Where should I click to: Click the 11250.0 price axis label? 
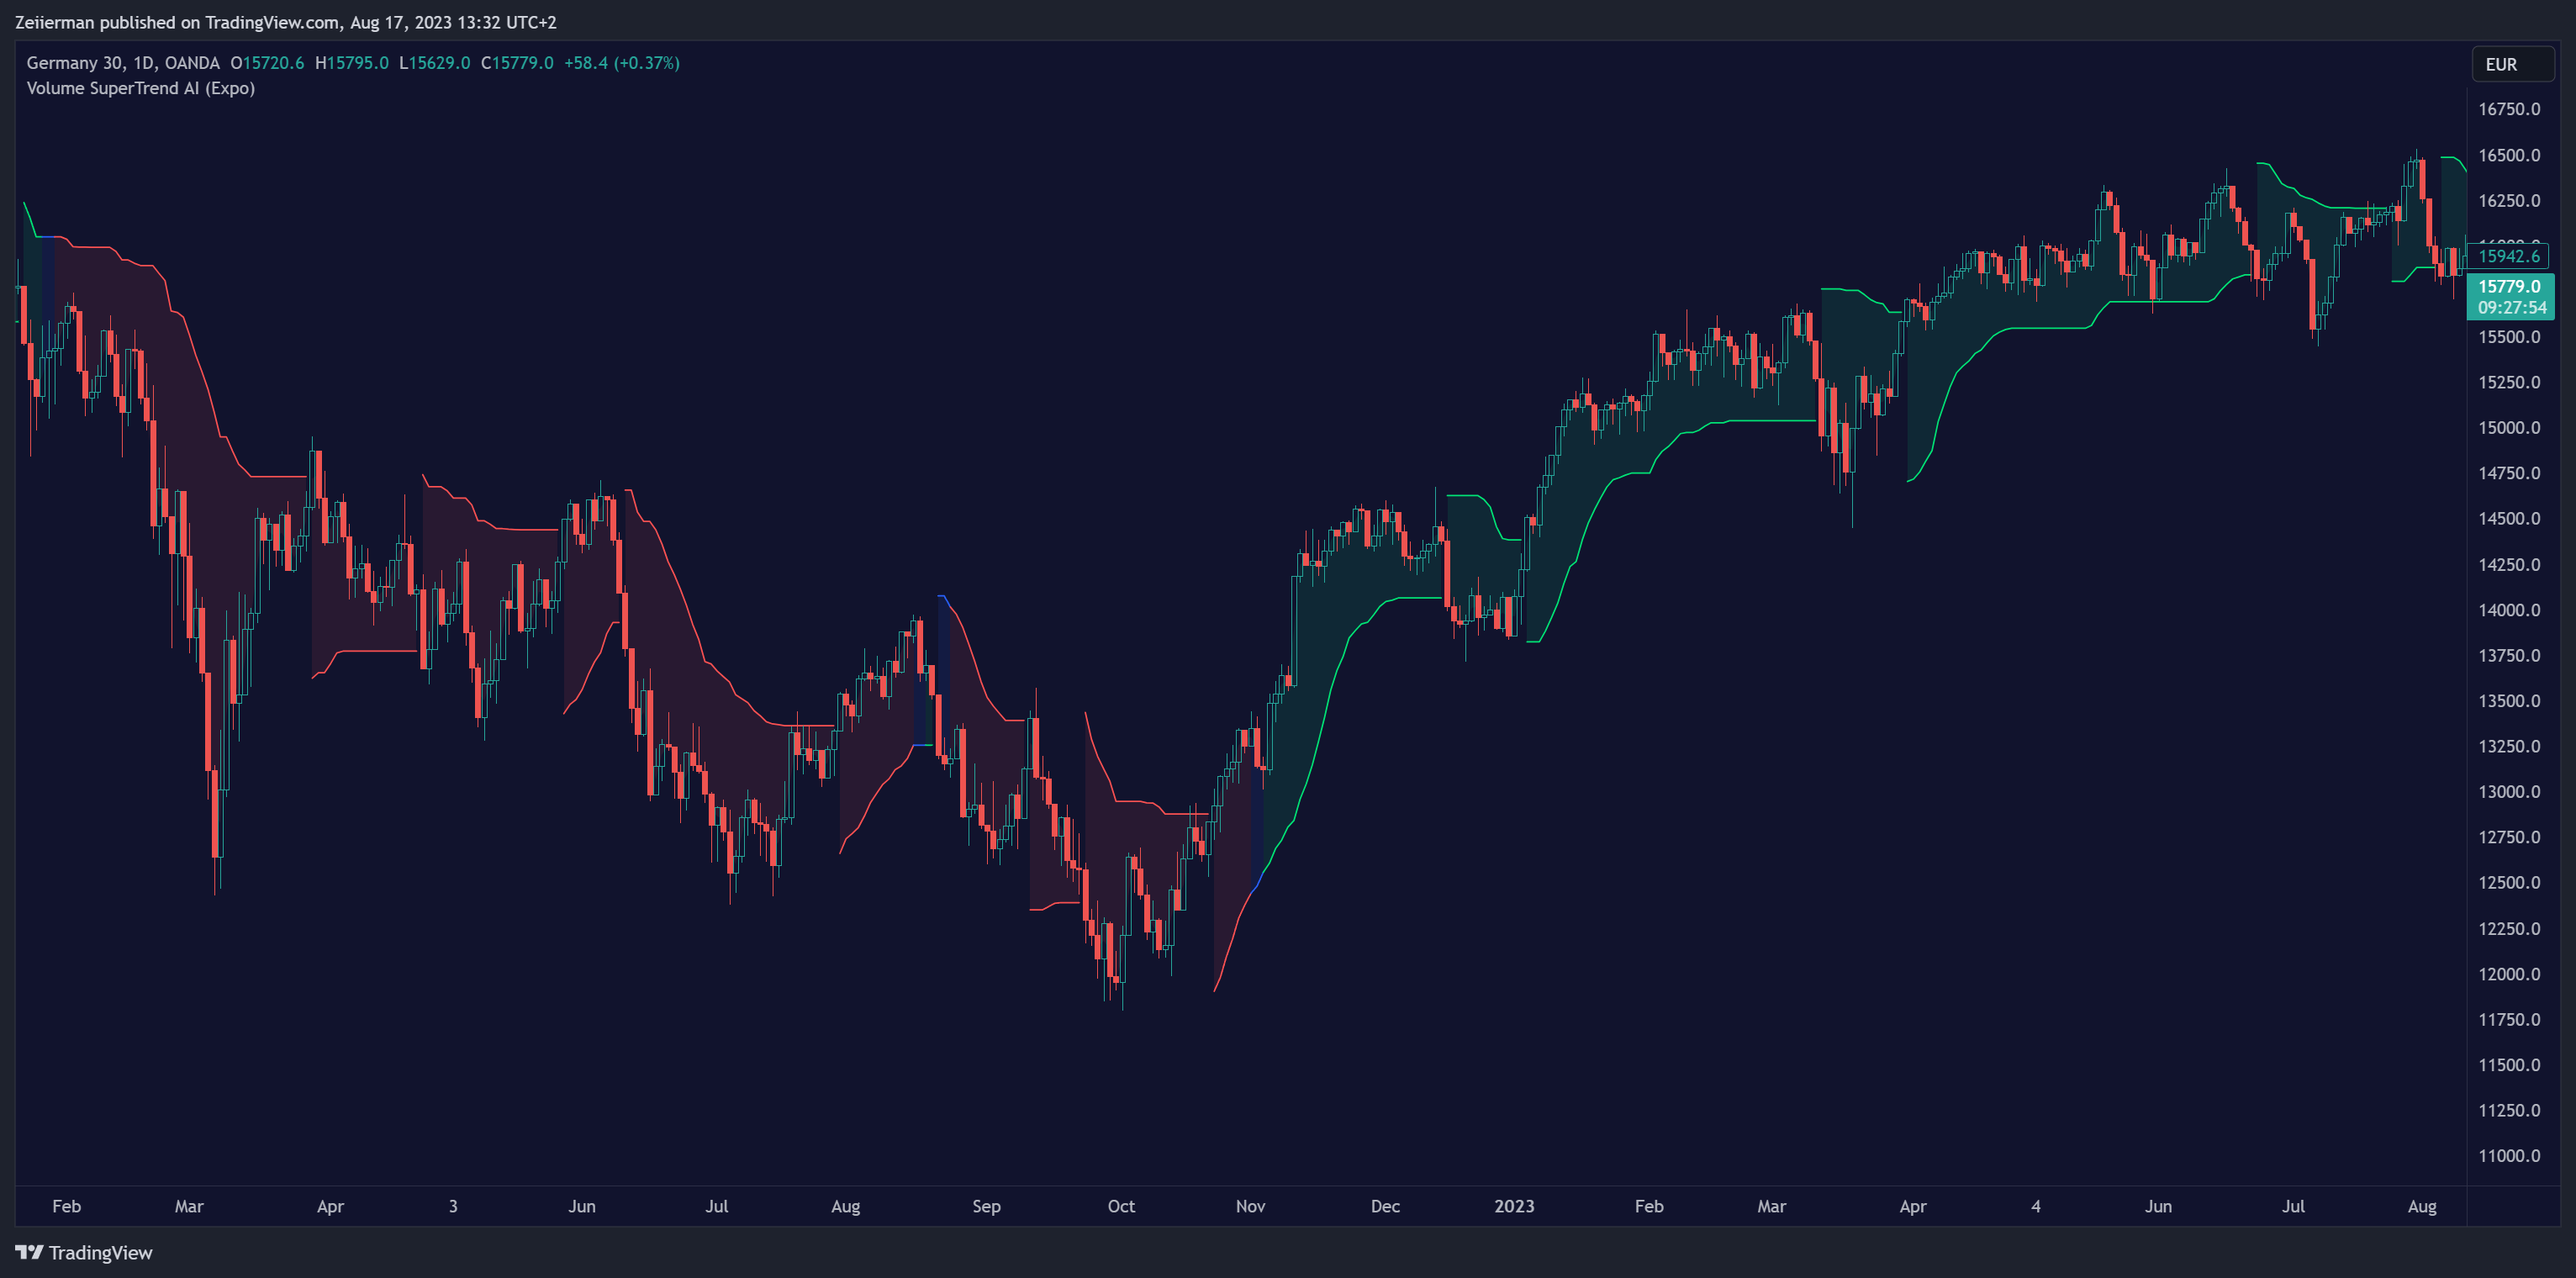(2509, 1111)
